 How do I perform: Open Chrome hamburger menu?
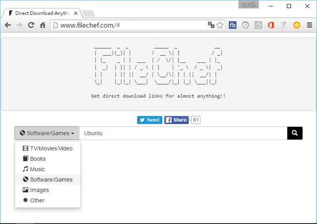[x=310, y=25]
